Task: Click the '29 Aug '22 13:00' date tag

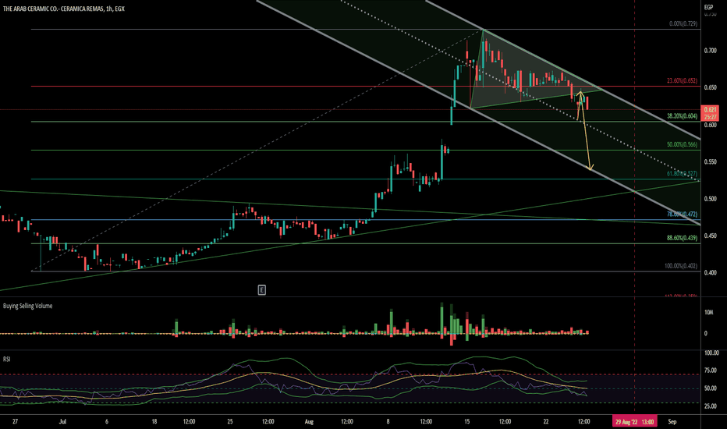Action: (634, 421)
